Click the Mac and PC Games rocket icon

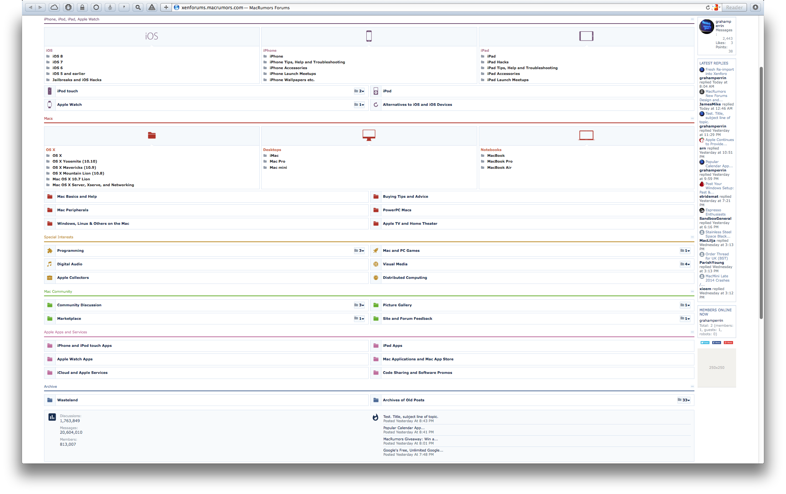pos(376,251)
